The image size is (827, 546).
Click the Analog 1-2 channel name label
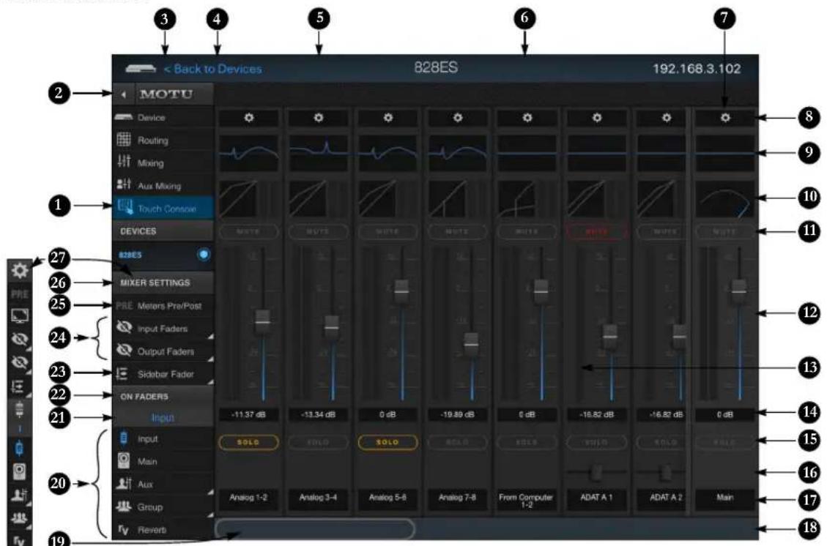coord(248,498)
